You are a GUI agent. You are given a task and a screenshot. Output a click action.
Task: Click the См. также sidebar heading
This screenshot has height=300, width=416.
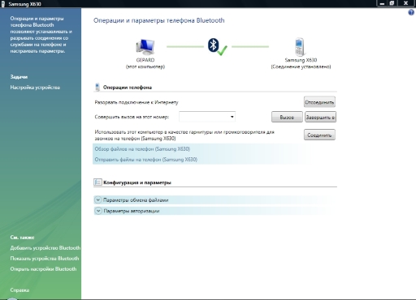coord(22,238)
